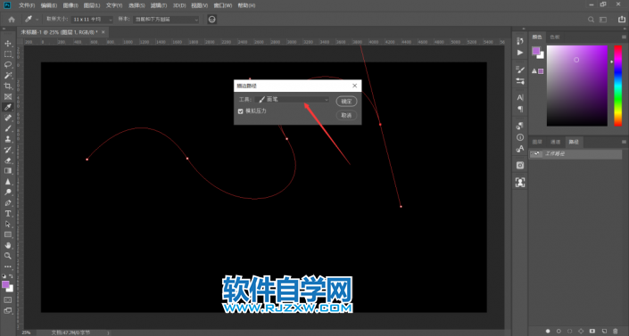Pick a color in the color field
Image resolution: width=629 pixels, height=336 pixels.
pyautogui.click(x=577, y=86)
